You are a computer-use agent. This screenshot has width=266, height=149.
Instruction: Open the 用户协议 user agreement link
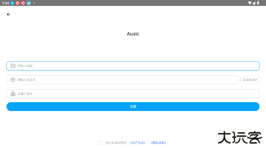click(138, 143)
